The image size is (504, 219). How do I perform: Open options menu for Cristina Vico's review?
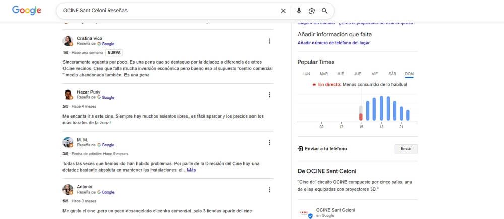[x=269, y=41]
